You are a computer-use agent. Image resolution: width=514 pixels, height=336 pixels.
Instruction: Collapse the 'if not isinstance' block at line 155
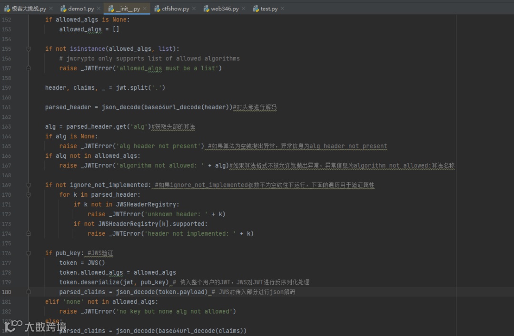pos(29,49)
